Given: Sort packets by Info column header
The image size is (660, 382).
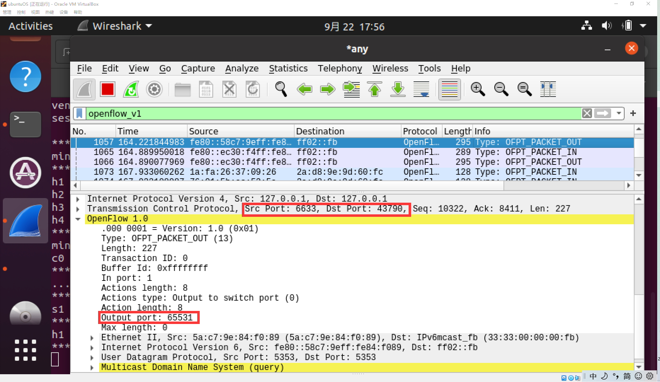Looking at the screenshot, I should 553,131.
